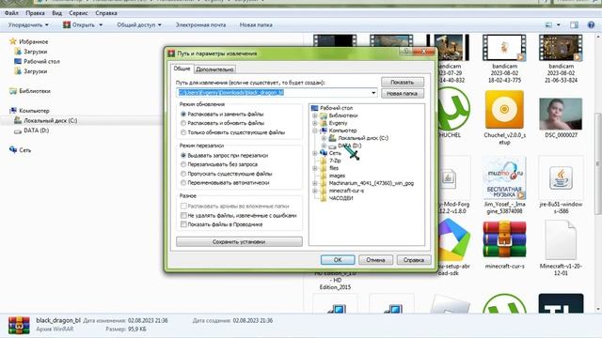Select 'Распаковать и заменить файлы' radio option
The image size is (602, 338).
pyautogui.click(x=183, y=115)
